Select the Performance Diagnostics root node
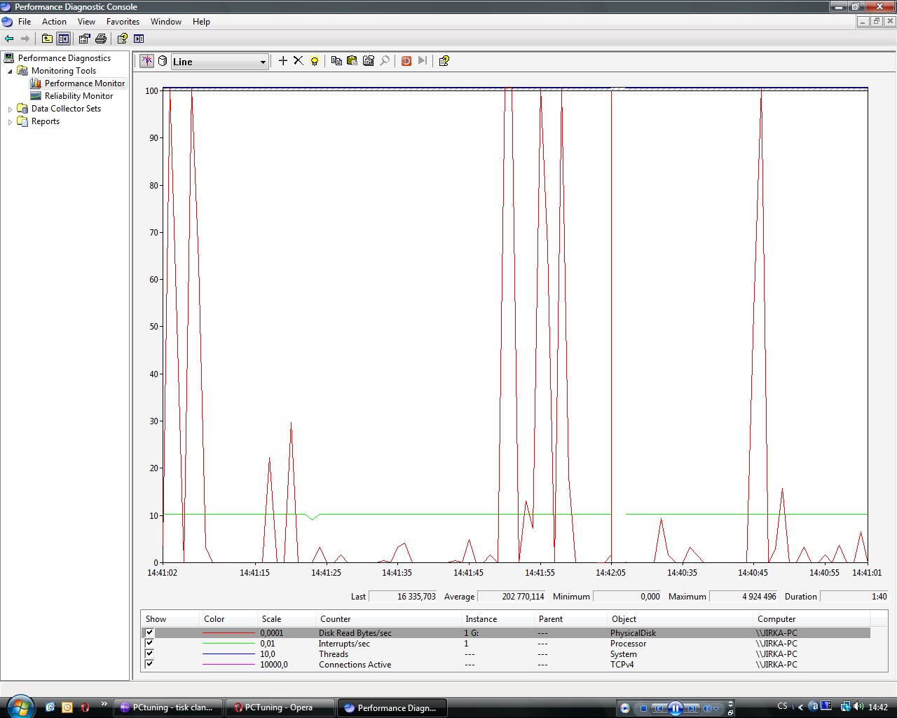897x718 pixels. (x=64, y=58)
